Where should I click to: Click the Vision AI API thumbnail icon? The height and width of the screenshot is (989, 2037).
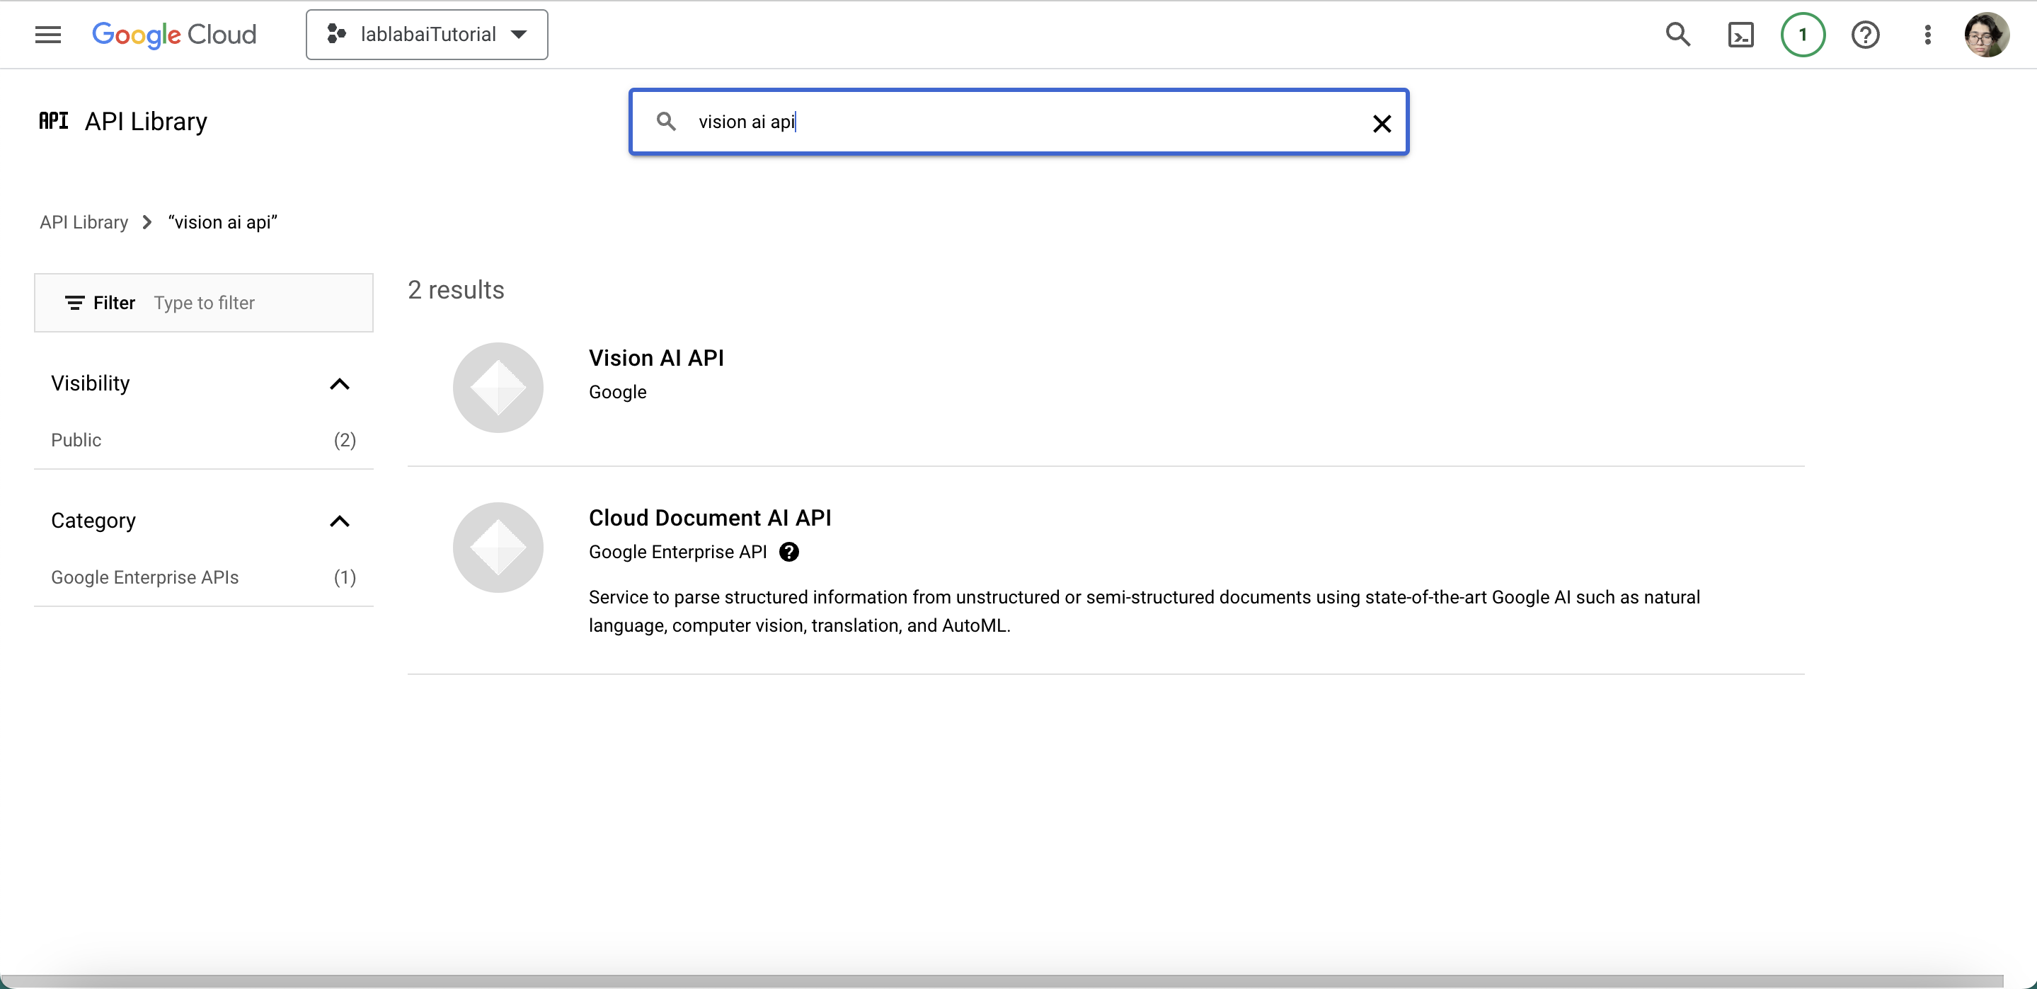(498, 388)
